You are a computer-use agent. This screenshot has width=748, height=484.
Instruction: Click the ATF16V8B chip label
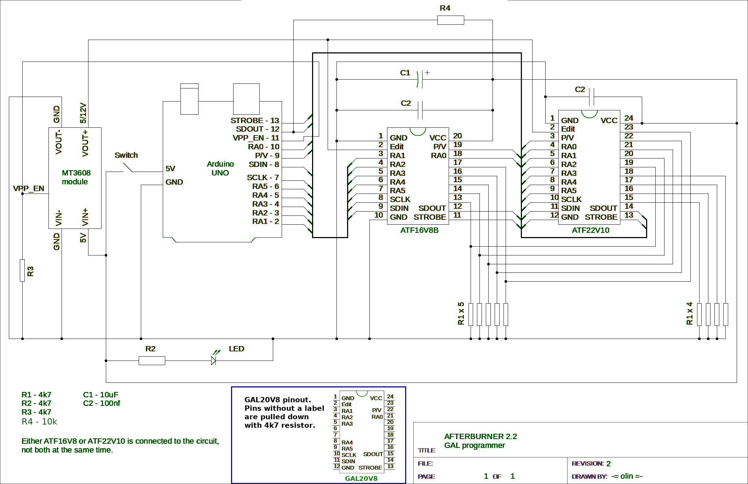[x=419, y=230]
